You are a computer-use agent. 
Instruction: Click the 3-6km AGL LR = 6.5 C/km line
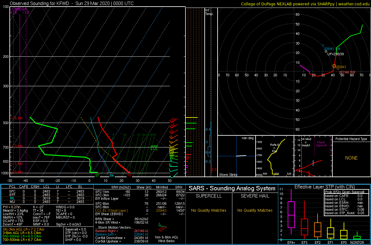point(22,233)
